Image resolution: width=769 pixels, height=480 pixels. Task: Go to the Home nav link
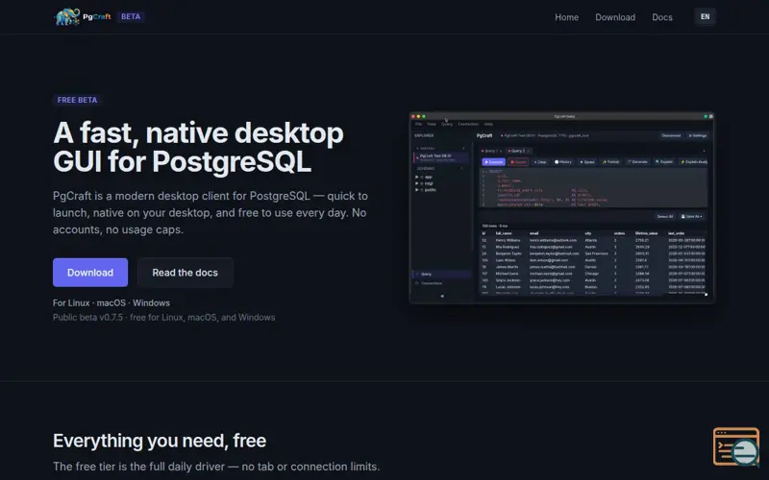(566, 17)
